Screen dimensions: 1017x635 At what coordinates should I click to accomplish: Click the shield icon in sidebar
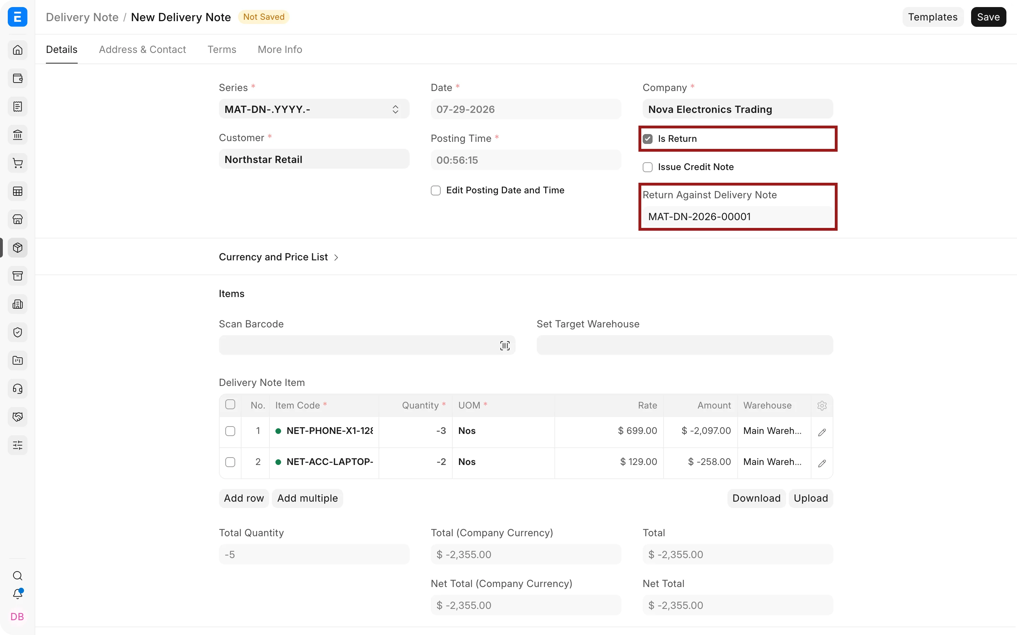point(18,332)
